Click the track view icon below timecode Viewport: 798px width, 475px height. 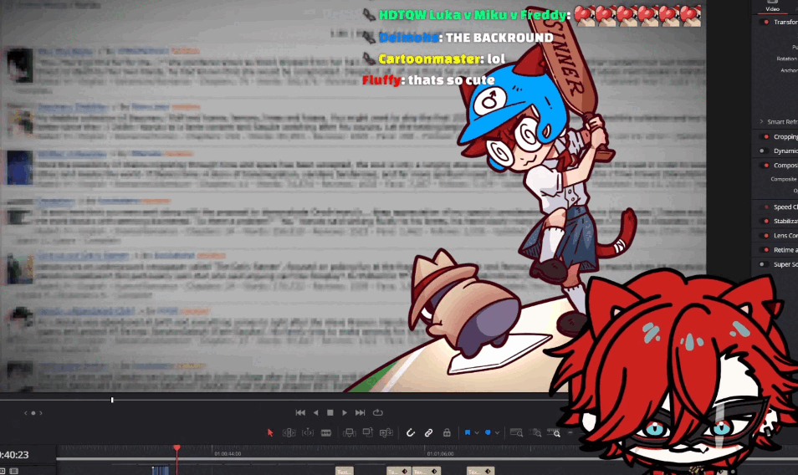(x=13, y=471)
